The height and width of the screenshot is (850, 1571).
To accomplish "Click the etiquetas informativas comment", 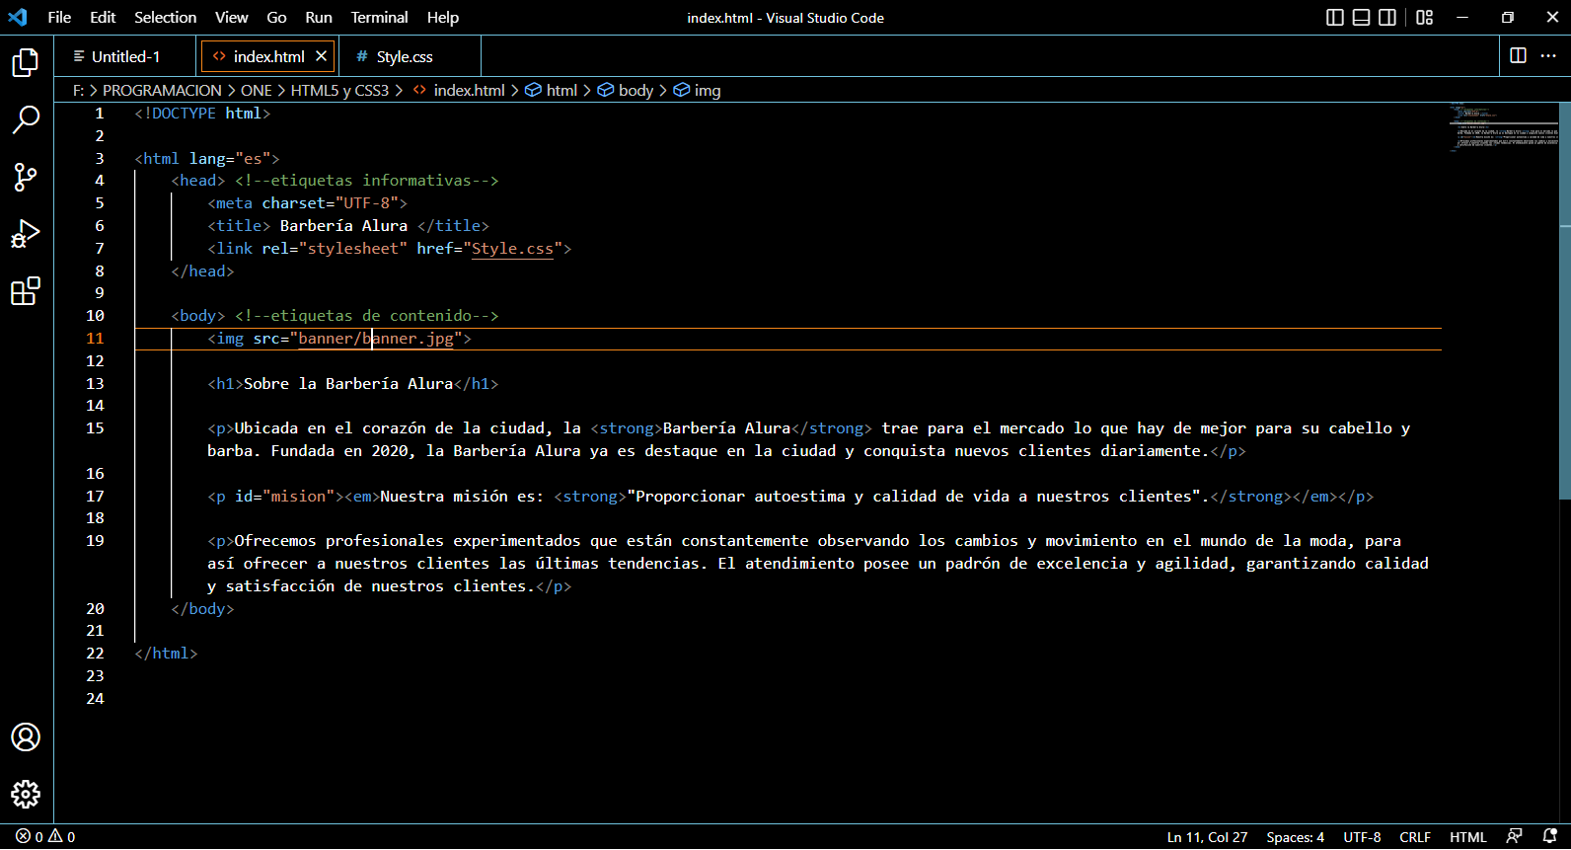I will point(366,181).
